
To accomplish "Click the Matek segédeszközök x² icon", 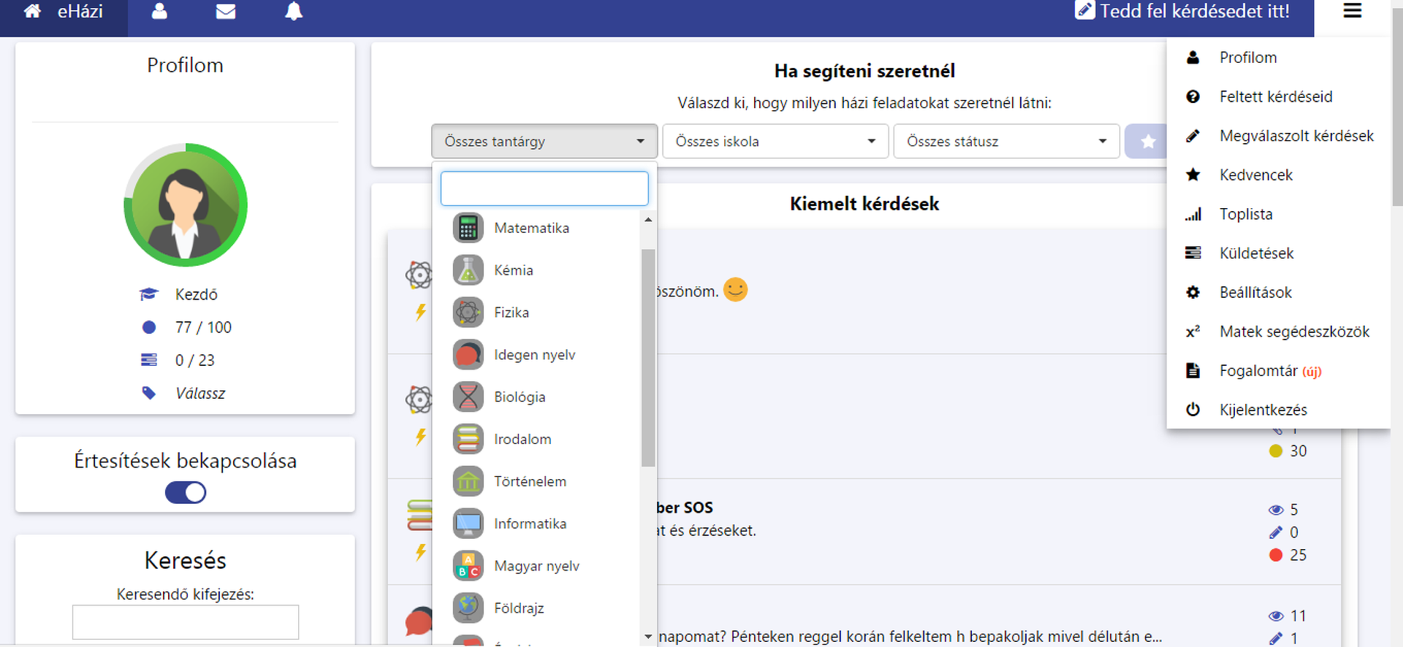I will (1193, 332).
